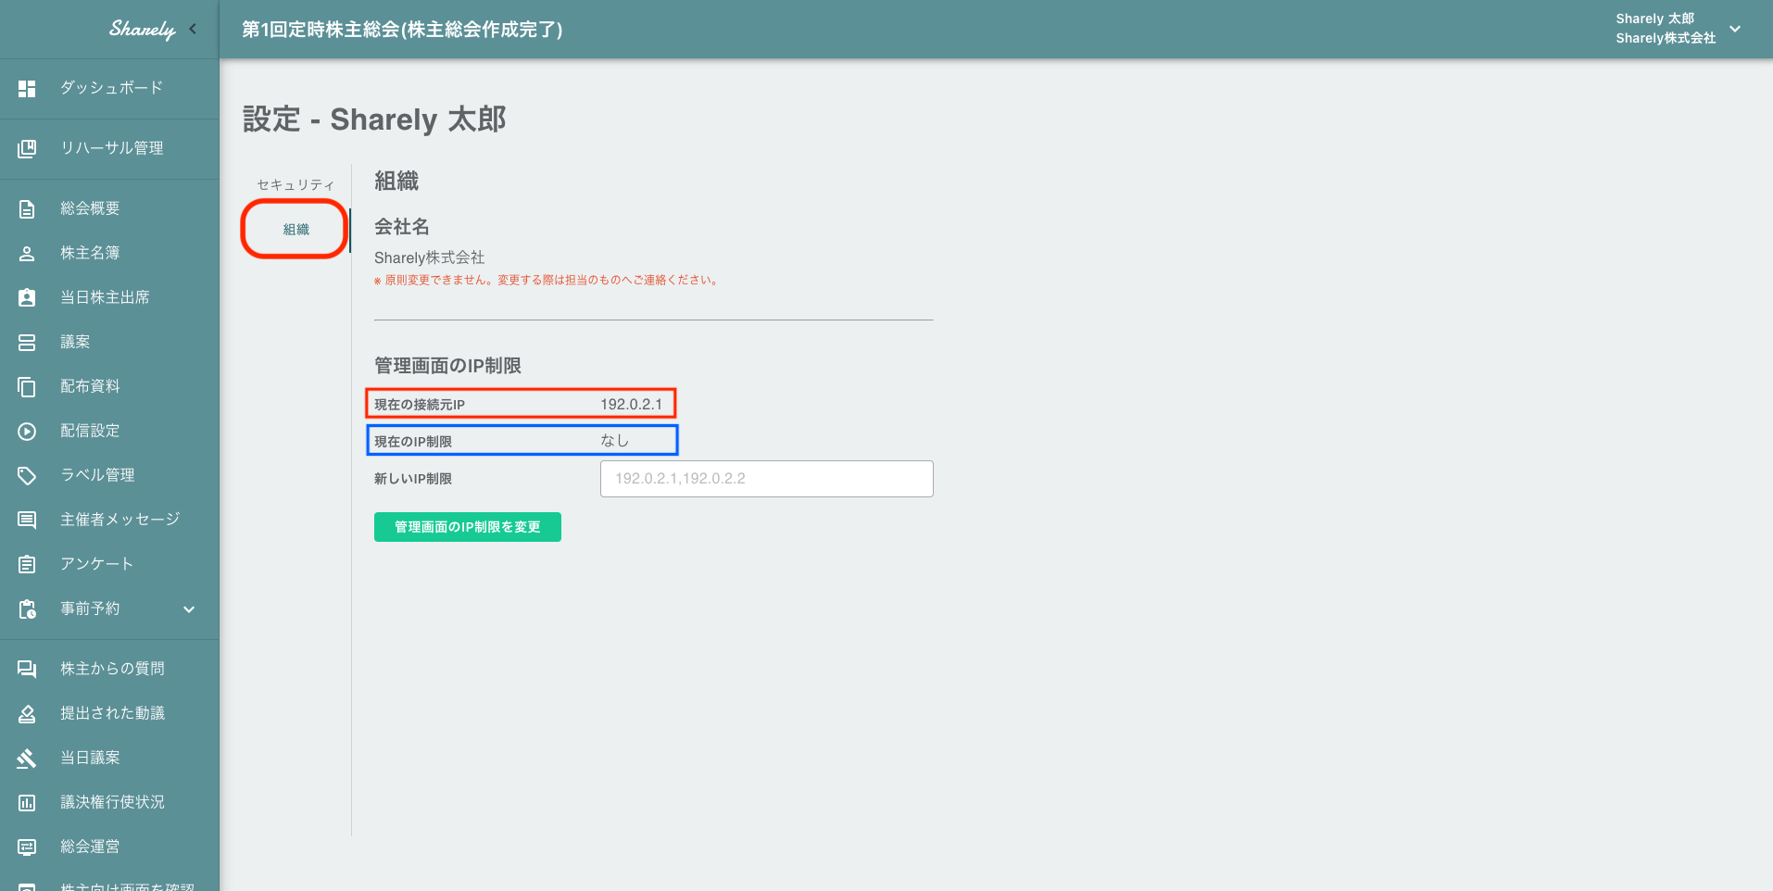Select the リハーサル管理 rehearsal icon

point(26,148)
